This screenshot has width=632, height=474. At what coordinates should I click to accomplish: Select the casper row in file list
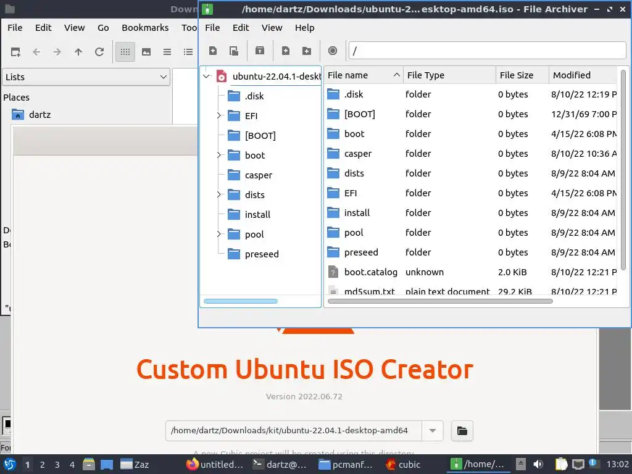(471, 154)
